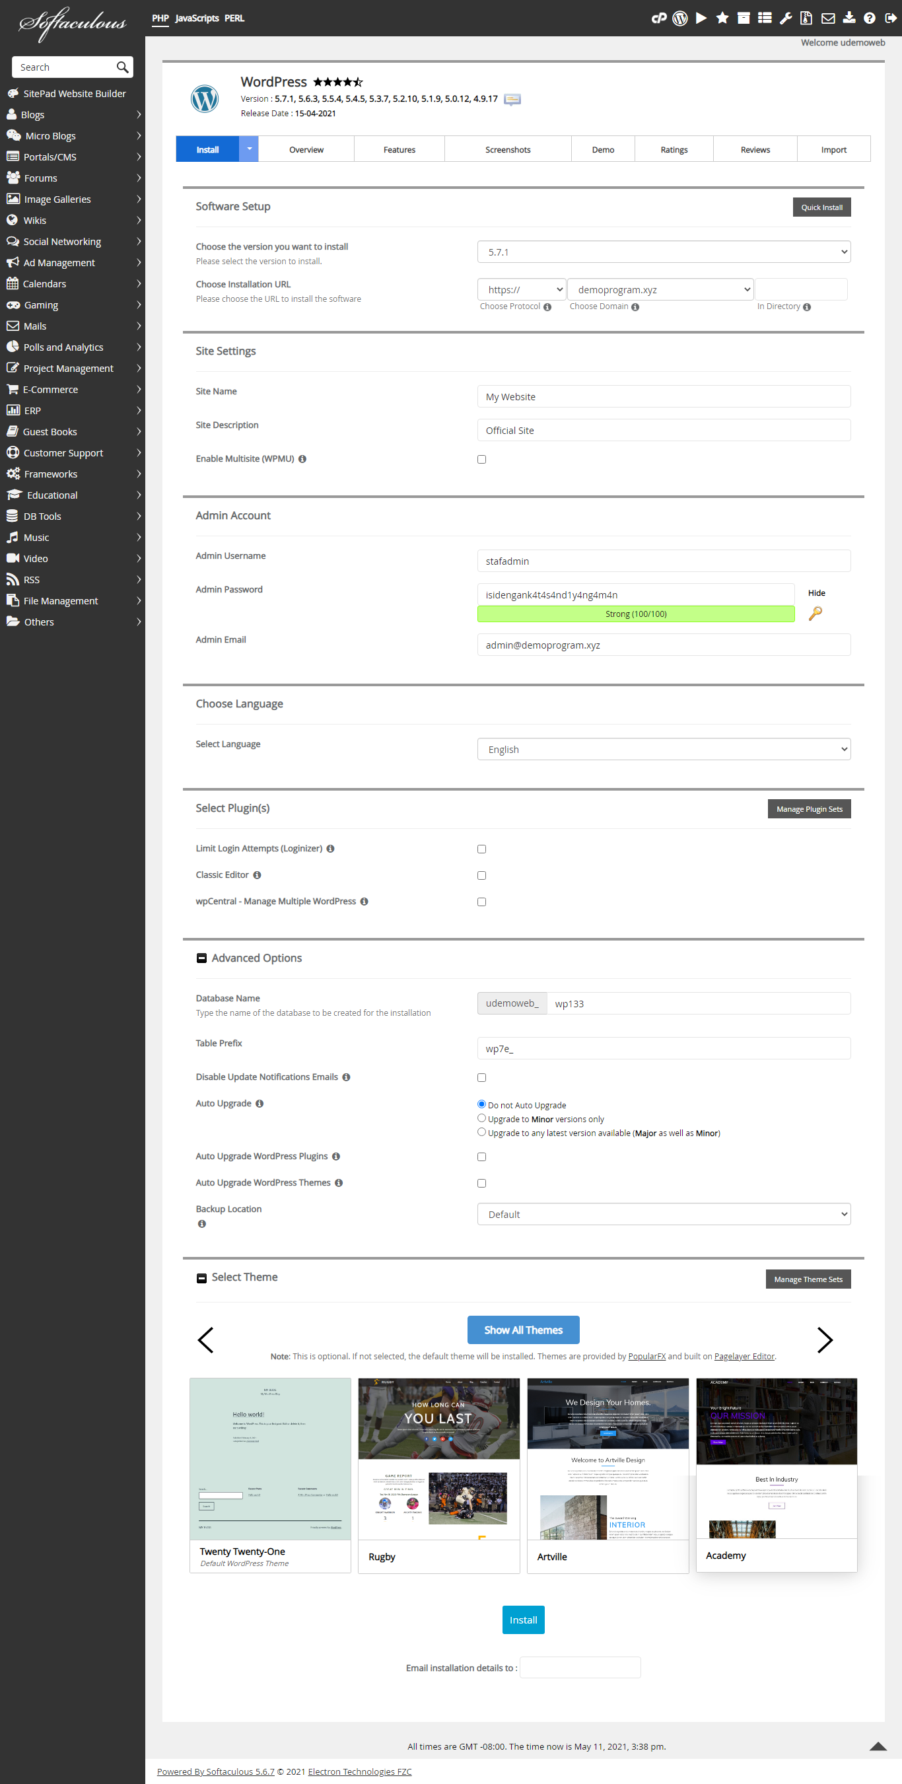This screenshot has height=1784, width=902.
Task: Click the changelog note icon beside versions
Action: (512, 99)
